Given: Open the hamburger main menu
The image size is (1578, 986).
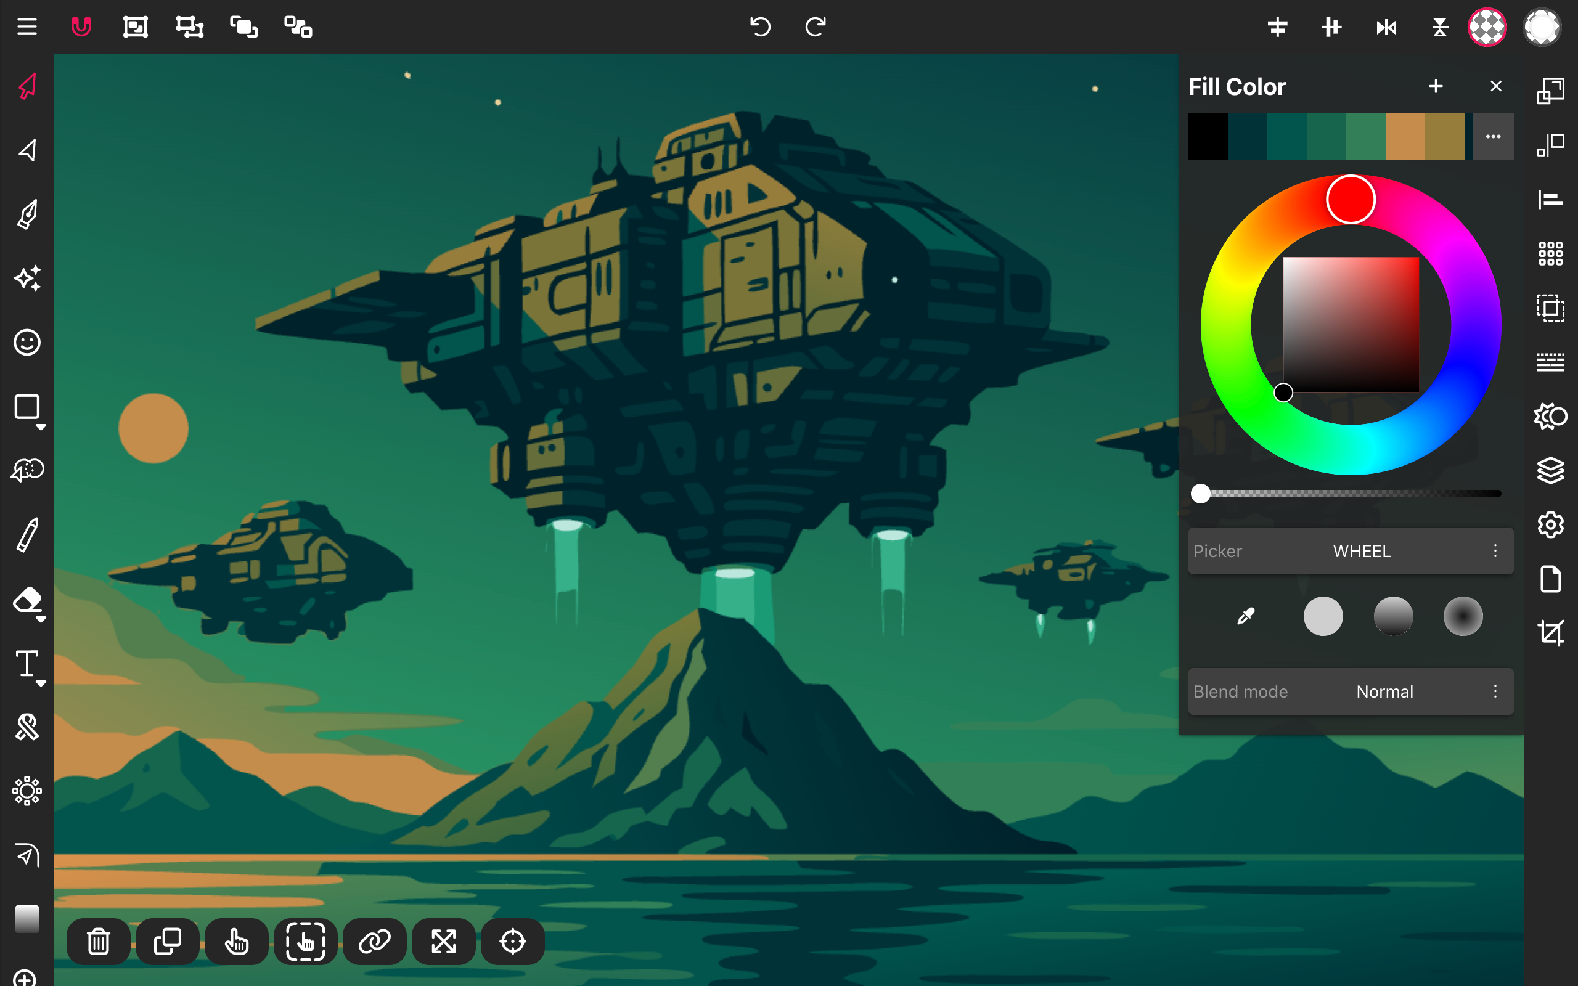Looking at the screenshot, I should pos(27,26).
